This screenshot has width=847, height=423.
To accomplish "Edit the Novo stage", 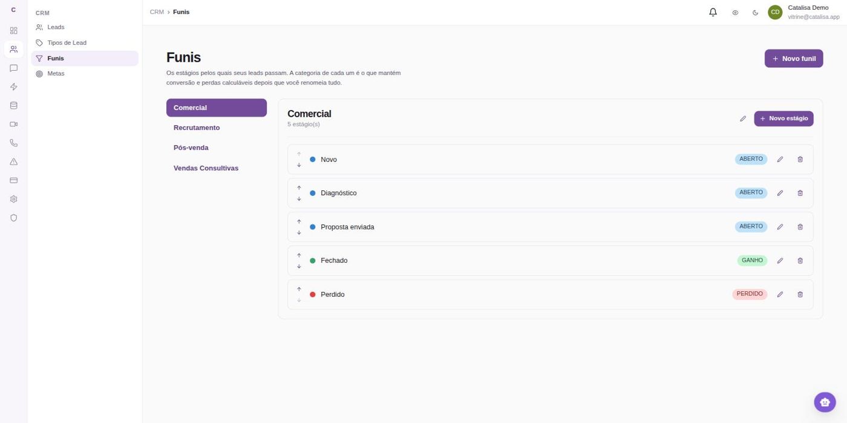I will click(x=780, y=160).
